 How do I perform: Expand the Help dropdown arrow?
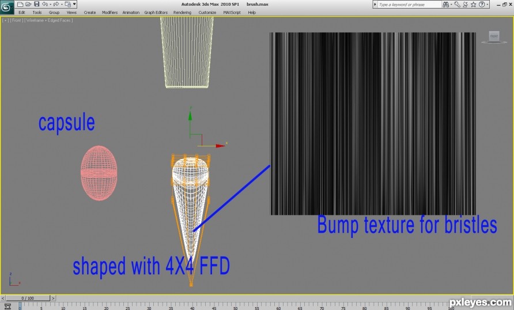coord(487,4)
